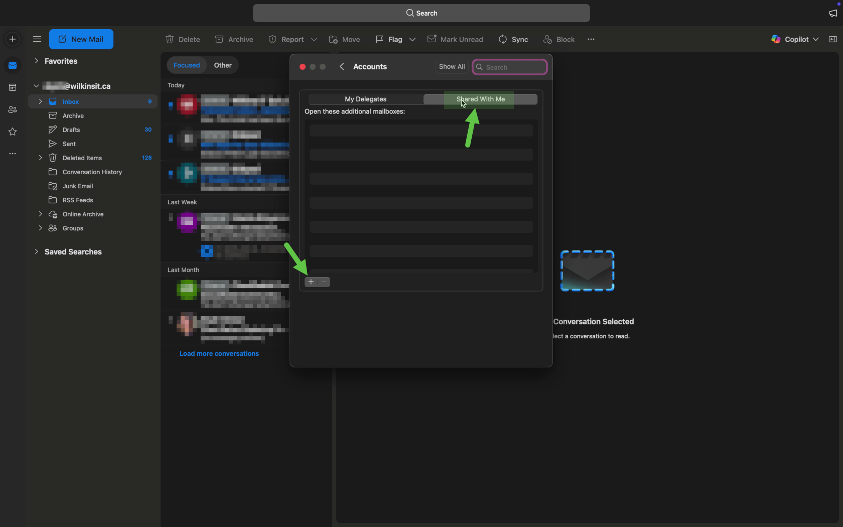The height and width of the screenshot is (527, 843).
Task: Open the Flag dropdown arrow
Action: [x=412, y=39]
